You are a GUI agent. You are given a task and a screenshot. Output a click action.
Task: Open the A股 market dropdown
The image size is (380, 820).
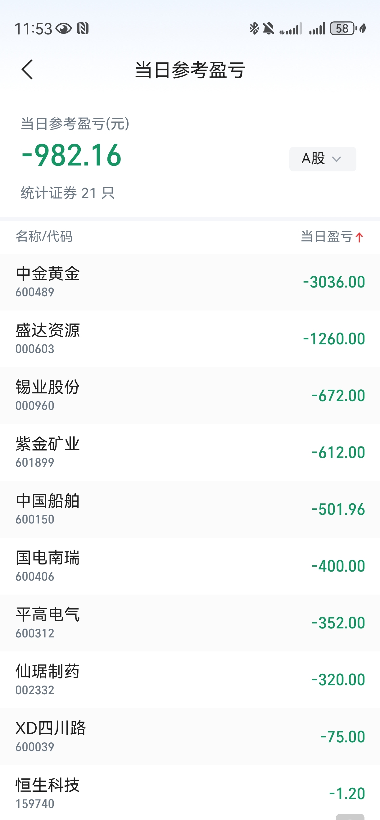click(x=322, y=159)
